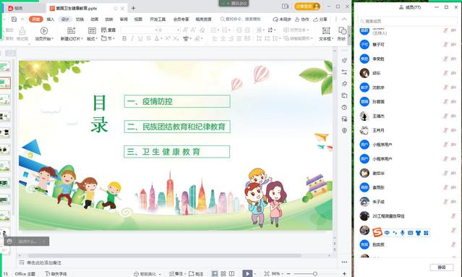Adjust the zoom slider handle in status bar
Viewport: 462px width, 277px height.
(315, 274)
